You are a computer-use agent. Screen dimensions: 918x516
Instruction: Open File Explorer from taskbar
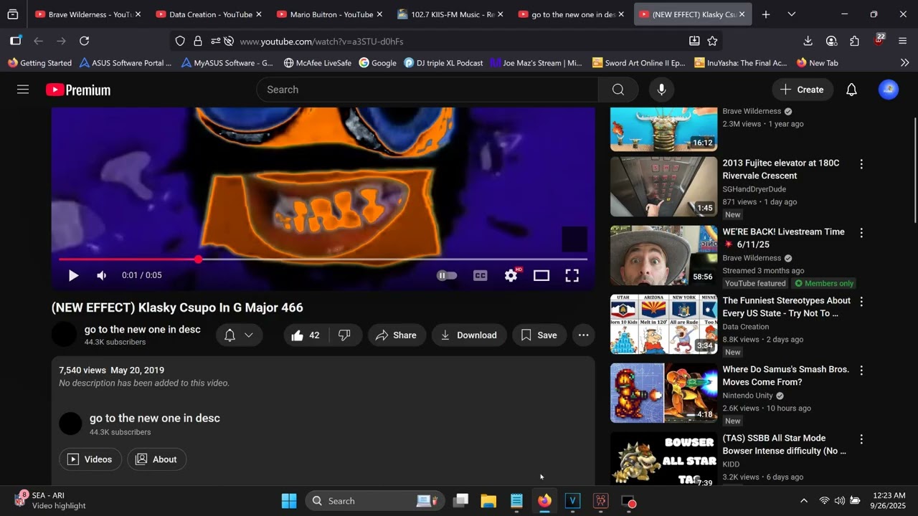click(x=488, y=501)
